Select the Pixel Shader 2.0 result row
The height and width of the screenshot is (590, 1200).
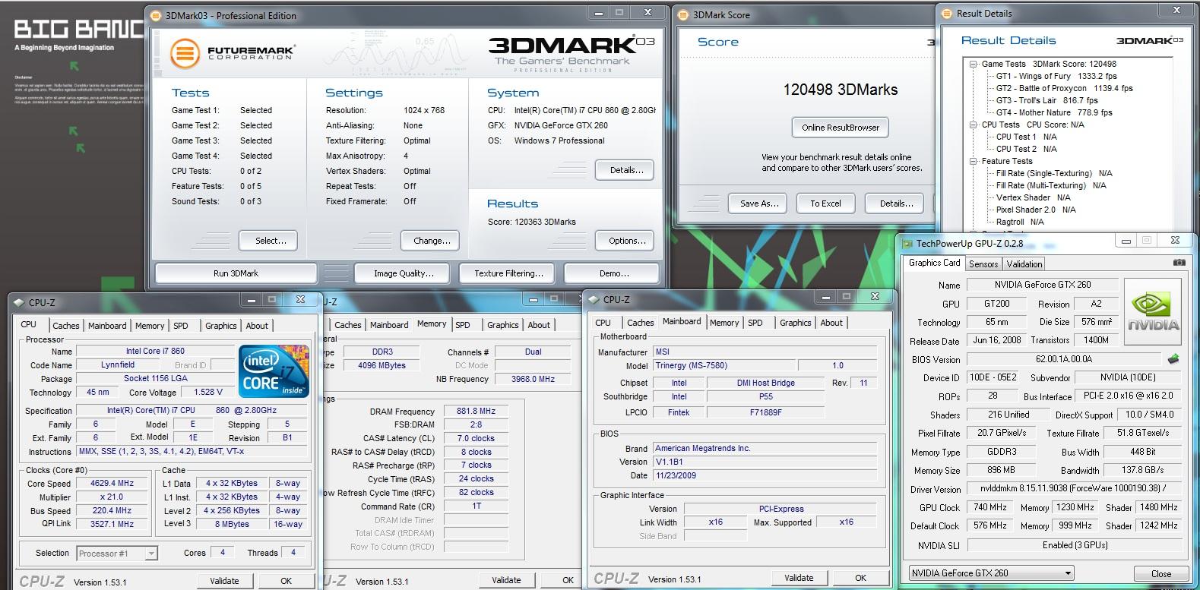[x=1036, y=210]
